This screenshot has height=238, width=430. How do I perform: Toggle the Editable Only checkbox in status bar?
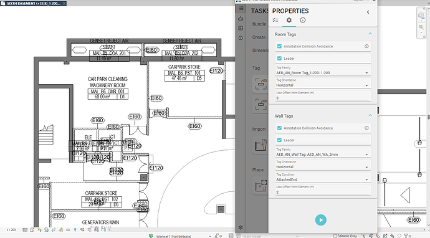[x=335, y=236]
